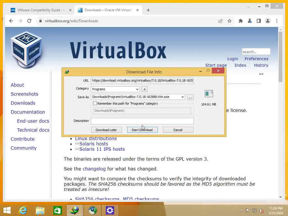Close the VMware Compatibility Guide tab
The height and width of the screenshot is (216, 288).
tap(70, 10)
